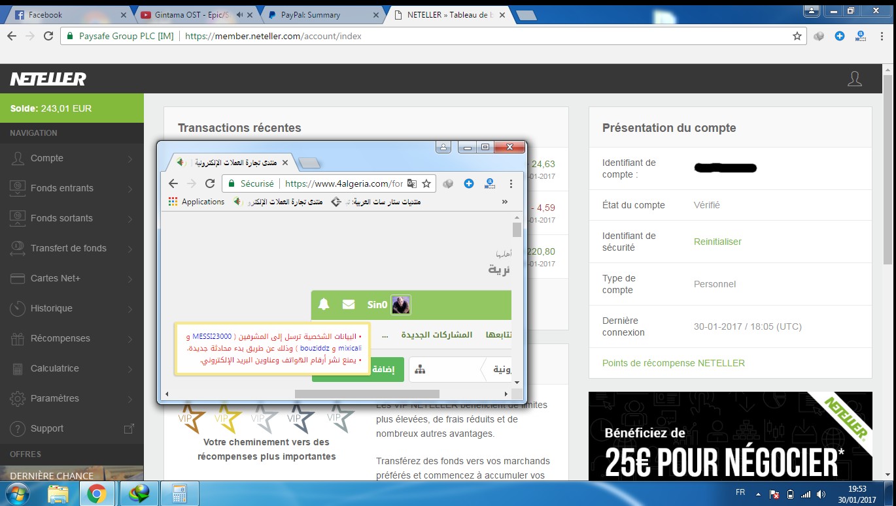
Task: Open Points de récompense NETELLER link
Action: tap(673, 363)
